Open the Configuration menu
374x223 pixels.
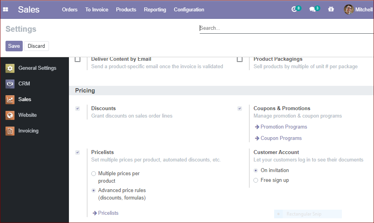(x=189, y=9)
